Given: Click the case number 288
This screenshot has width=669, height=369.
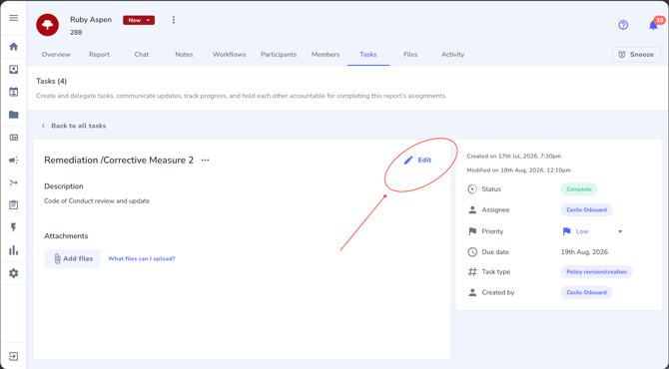Looking at the screenshot, I should 76,32.
